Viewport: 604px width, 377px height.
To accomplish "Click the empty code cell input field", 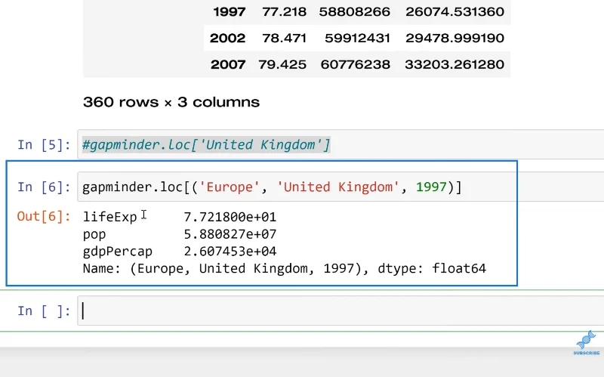I will click(341, 311).
